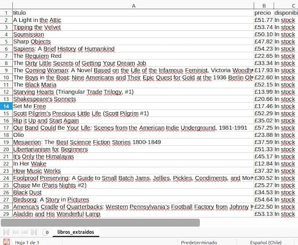Go to the first sheet with navigation arrow
The width and height of the screenshot is (298, 245).
[7, 232]
